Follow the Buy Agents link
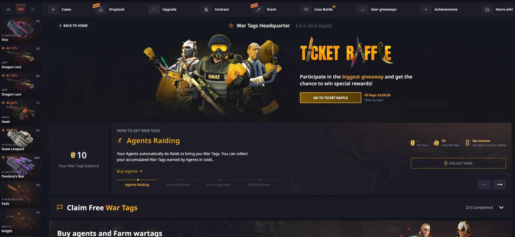 [x=129, y=171]
